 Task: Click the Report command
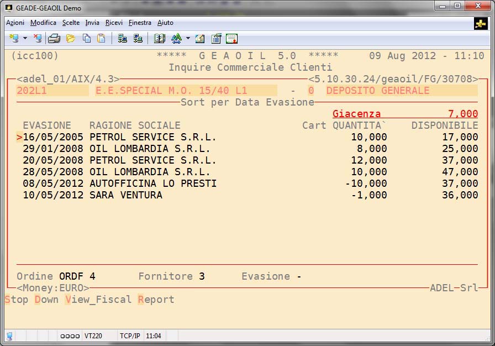156,300
